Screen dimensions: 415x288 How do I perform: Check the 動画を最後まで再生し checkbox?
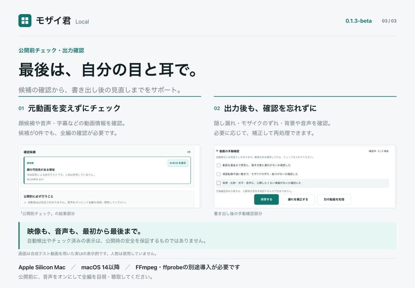[218, 165]
